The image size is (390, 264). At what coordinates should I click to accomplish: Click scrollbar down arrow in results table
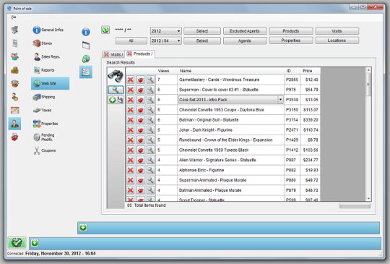[368, 198]
